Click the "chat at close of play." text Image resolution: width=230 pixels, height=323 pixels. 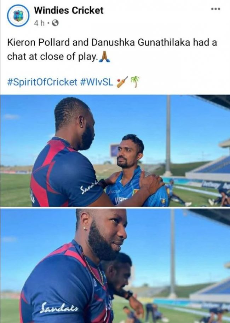coord(52,57)
